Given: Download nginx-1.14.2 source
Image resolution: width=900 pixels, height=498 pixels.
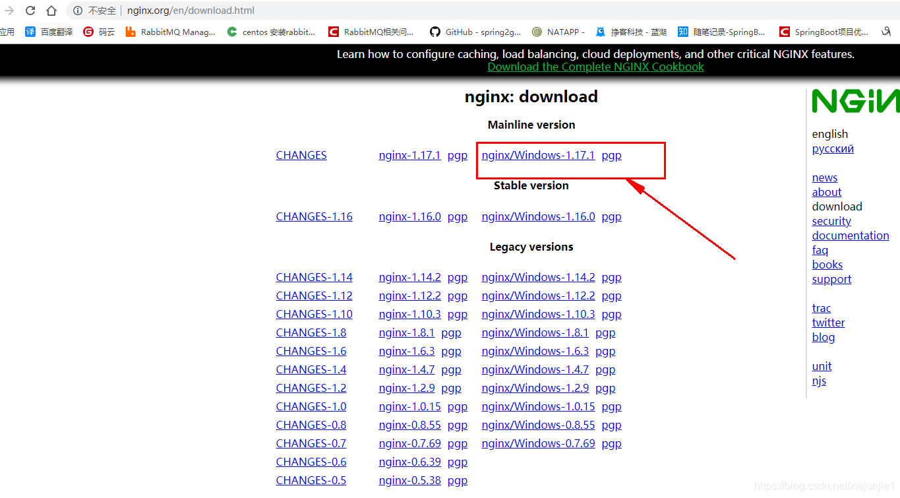Looking at the screenshot, I should 409,277.
